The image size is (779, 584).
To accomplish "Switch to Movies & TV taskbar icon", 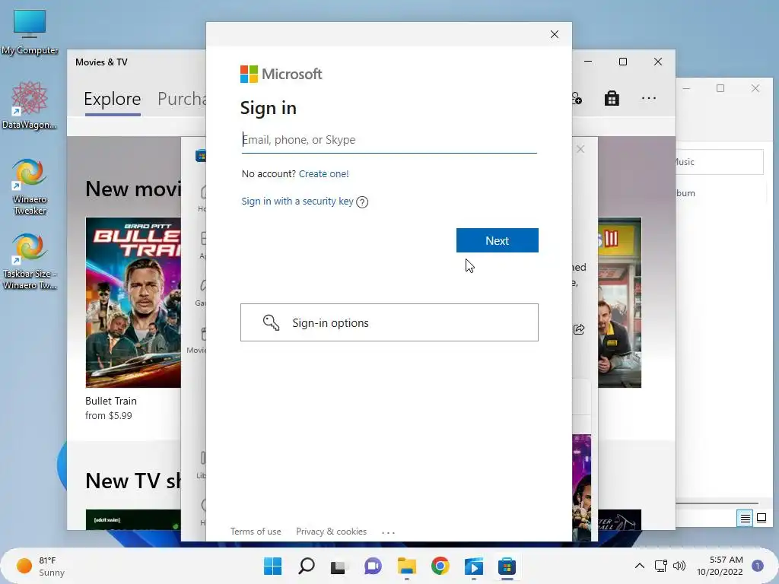I will [474, 566].
